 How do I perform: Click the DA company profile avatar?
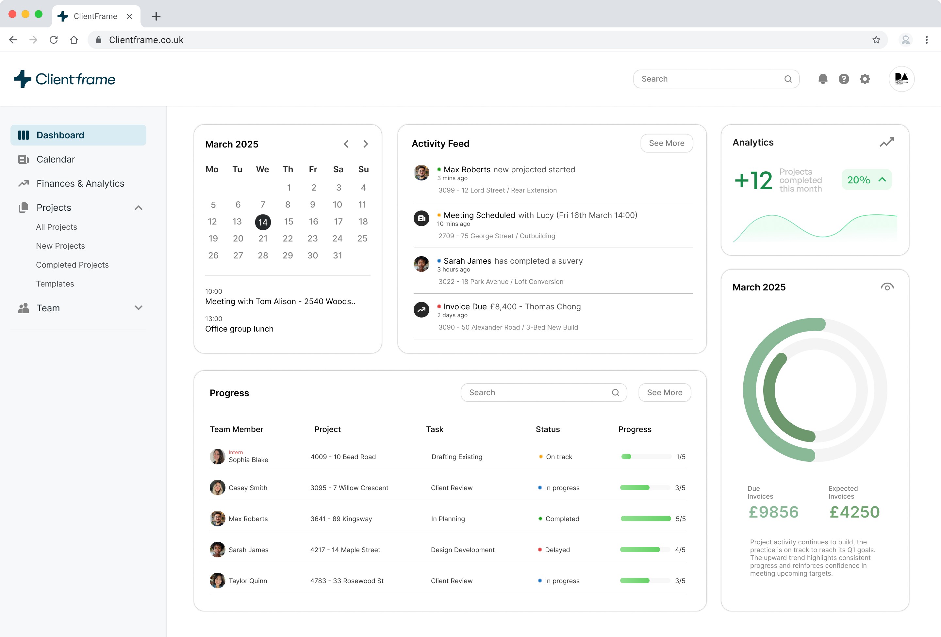pyautogui.click(x=901, y=79)
